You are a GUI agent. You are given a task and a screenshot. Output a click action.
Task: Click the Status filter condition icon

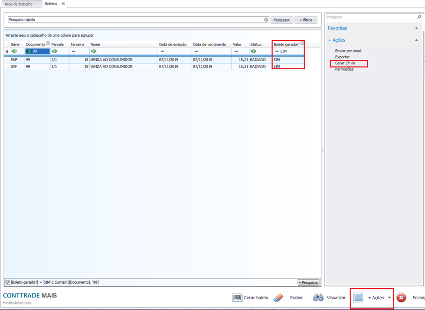(253, 52)
